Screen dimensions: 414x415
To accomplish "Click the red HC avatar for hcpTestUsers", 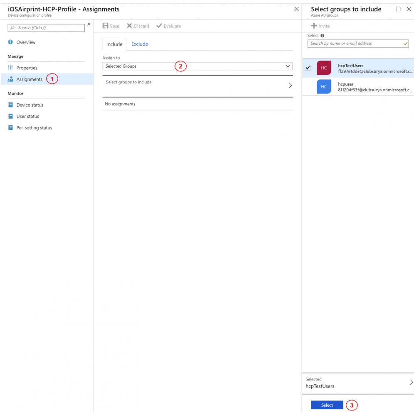I will point(324,68).
